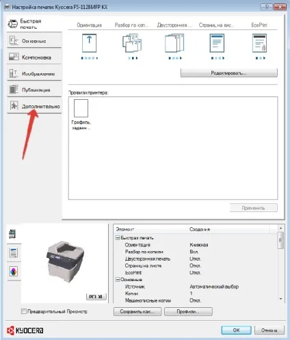Open the Публикация tab
The width and height of the screenshot is (290, 340).
tap(34, 90)
